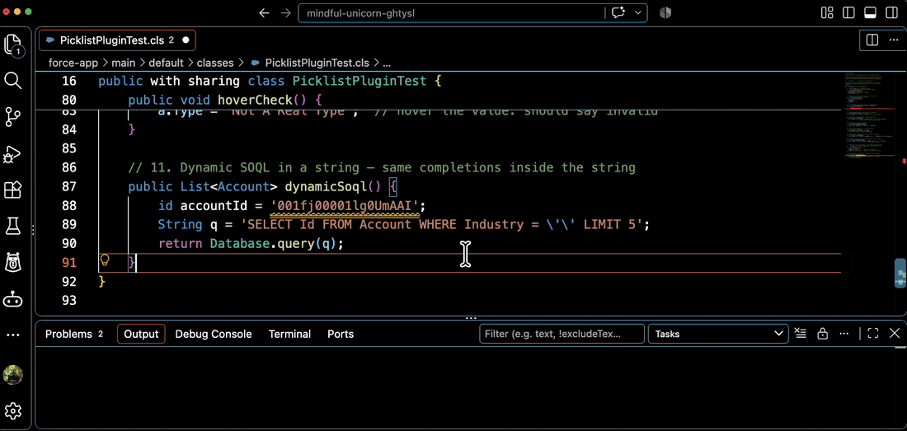Open the Tasks output channel dropdown
Image resolution: width=907 pixels, height=431 pixels.
718,334
